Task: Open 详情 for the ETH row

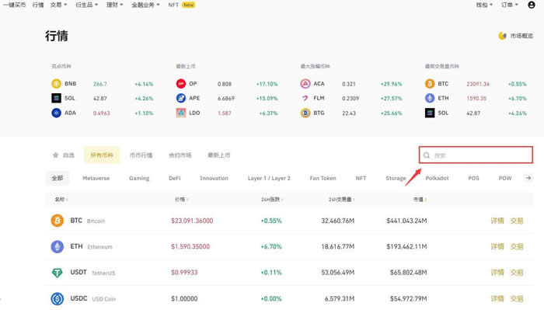Action: (497, 246)
